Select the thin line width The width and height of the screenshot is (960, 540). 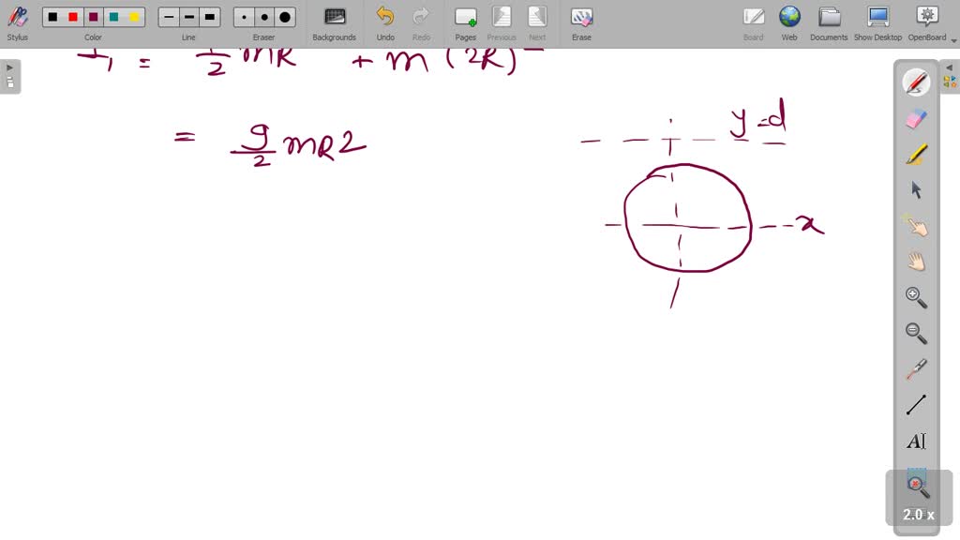click(x=169, y=17)
